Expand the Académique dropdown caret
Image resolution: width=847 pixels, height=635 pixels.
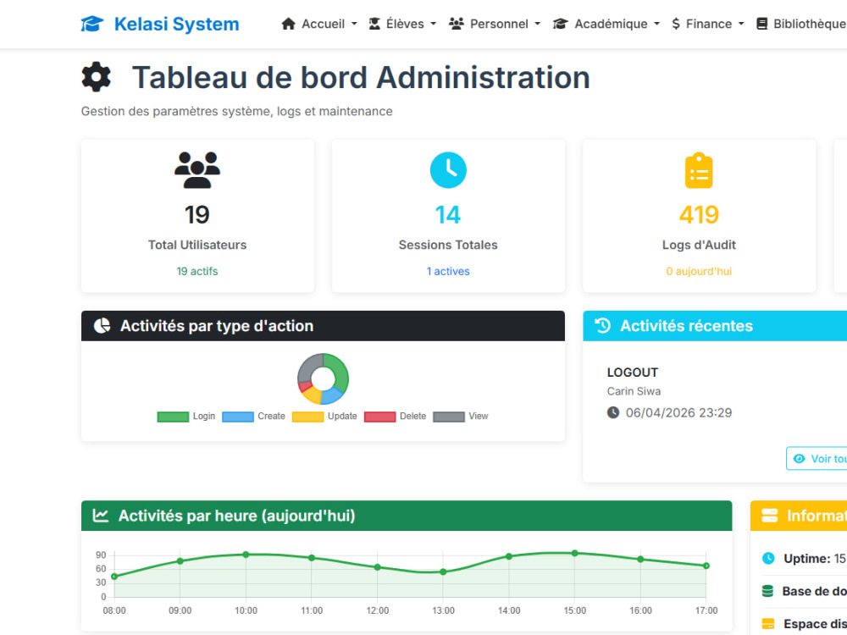pyautogui.click(x=657, y=24)
